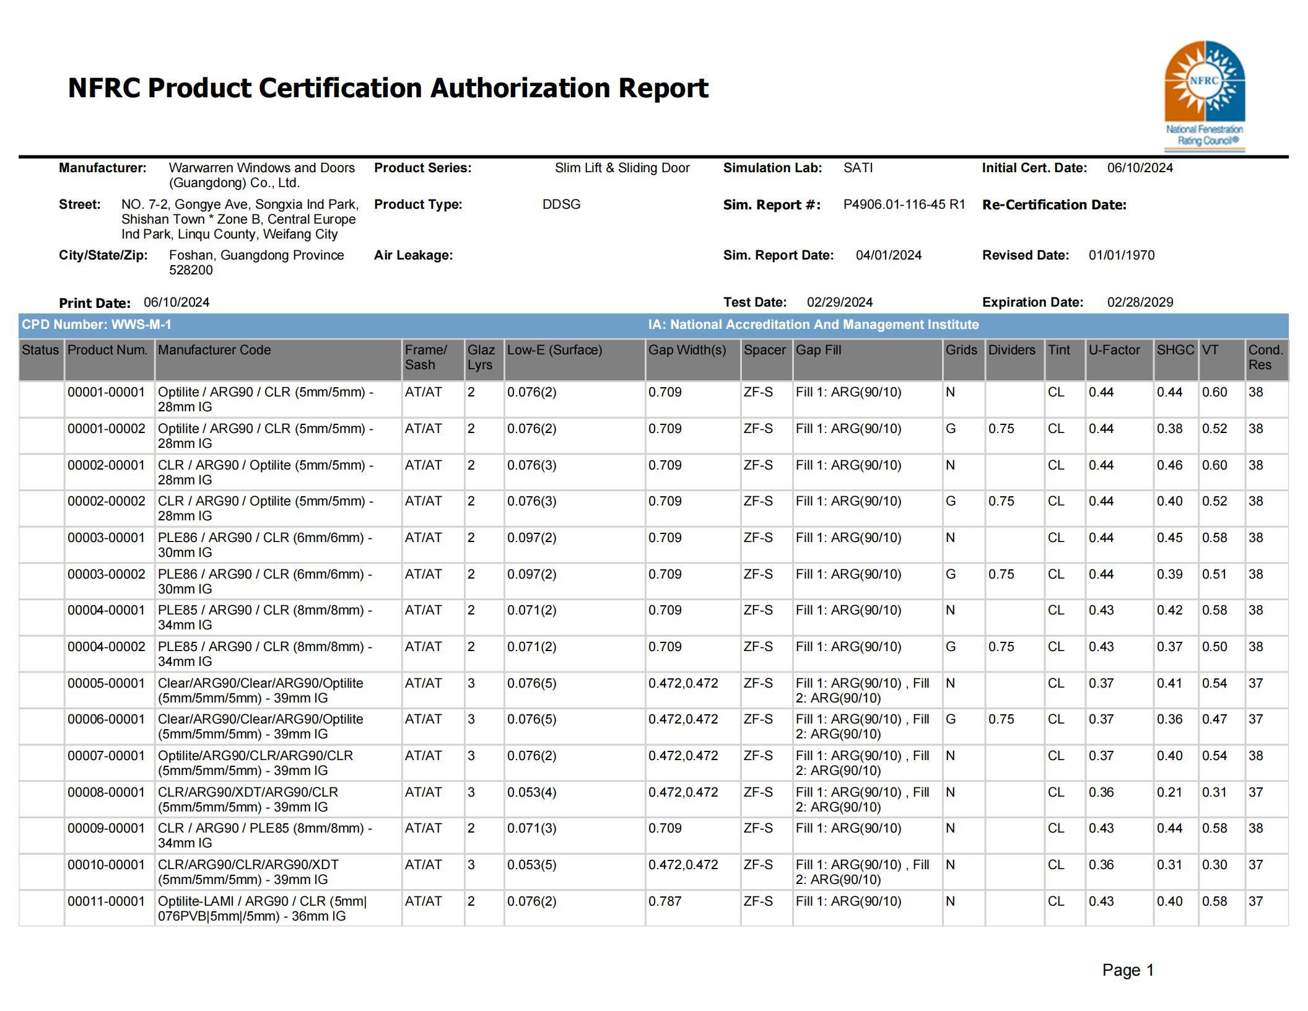Image resolution: width=1308 pixels, height=1011 pixels.
Task: Click the Spacer column header
Action: point(767,359)
